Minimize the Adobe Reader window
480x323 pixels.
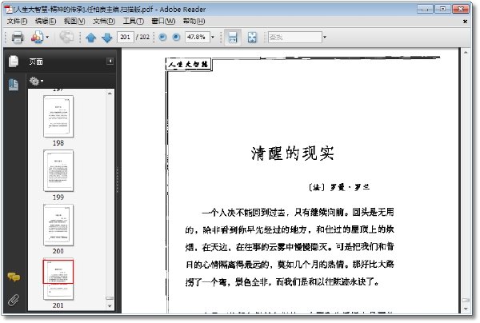(425, 9)
